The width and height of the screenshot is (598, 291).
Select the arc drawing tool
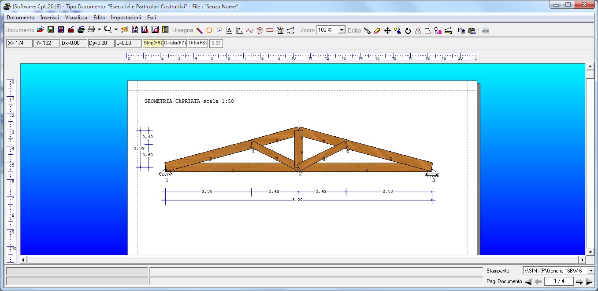pyautogui.click(x=219, y=30)
